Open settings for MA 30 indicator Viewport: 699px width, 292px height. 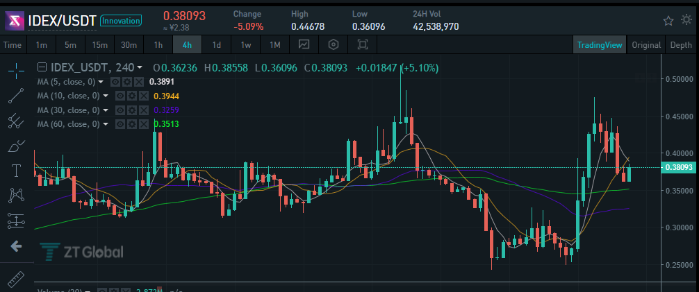click(x=131, y=110)
